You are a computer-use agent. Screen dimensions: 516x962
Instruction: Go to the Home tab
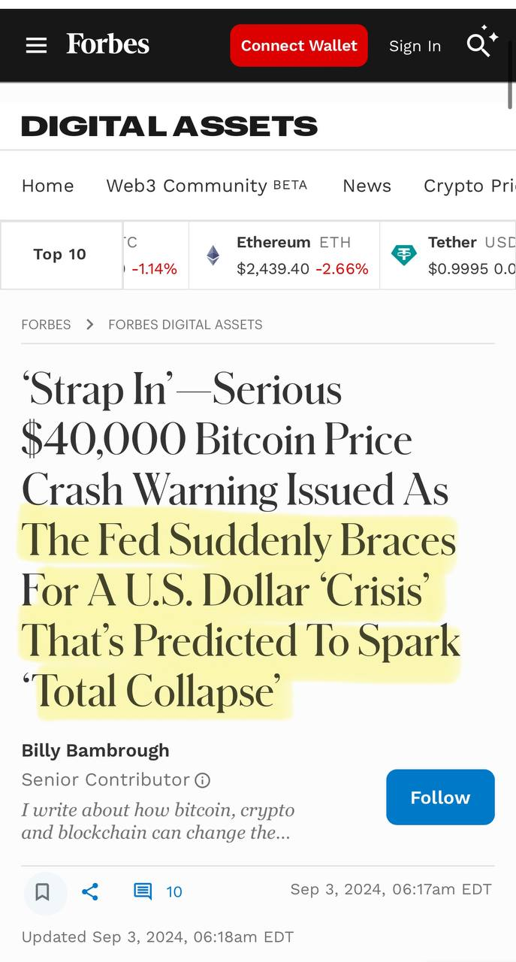pyautogui.click(x=47, y=186)
